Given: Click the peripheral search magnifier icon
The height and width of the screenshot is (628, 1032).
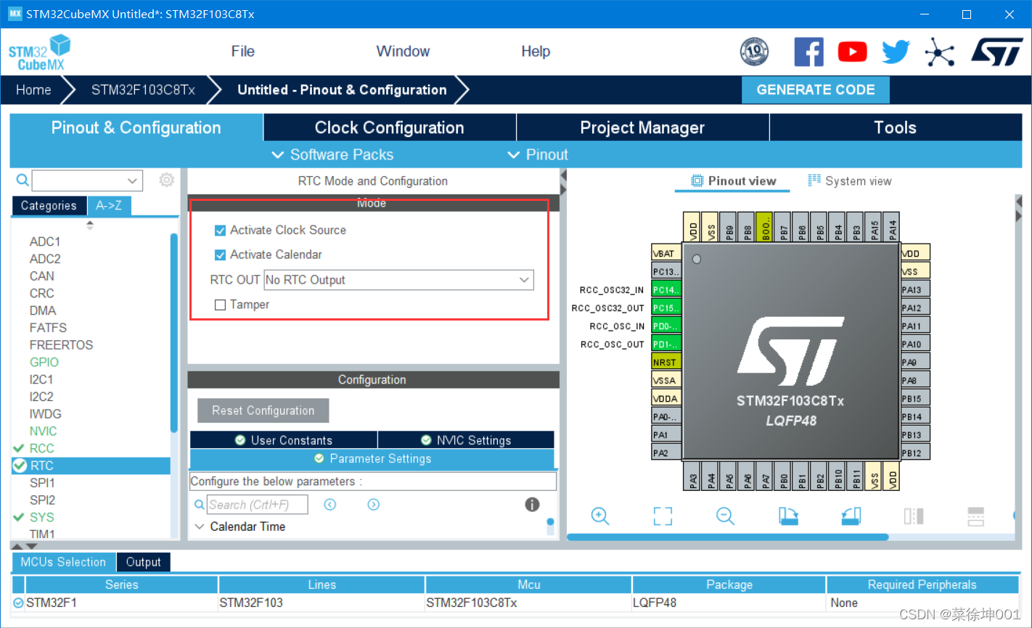Looking at the screenshot, I should click(22, 180).
